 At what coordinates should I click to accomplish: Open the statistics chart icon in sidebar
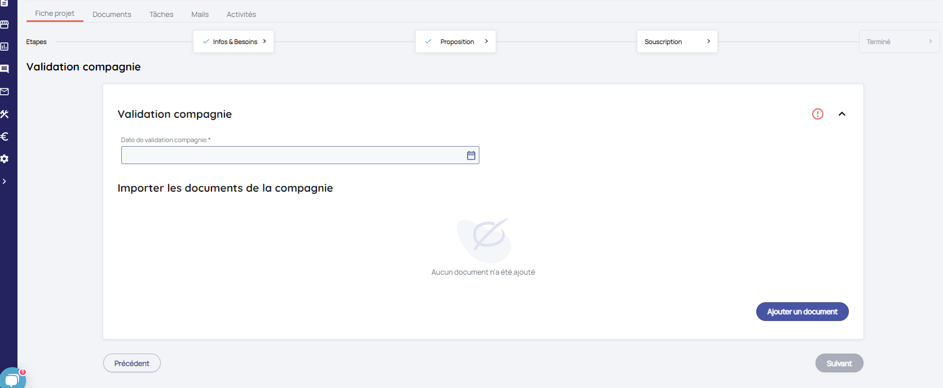[5, 47]
